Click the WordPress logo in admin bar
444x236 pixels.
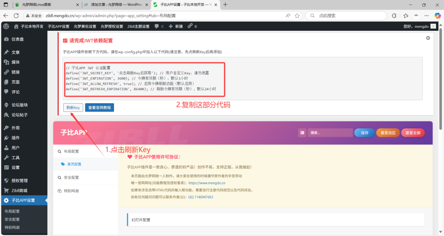6,26
